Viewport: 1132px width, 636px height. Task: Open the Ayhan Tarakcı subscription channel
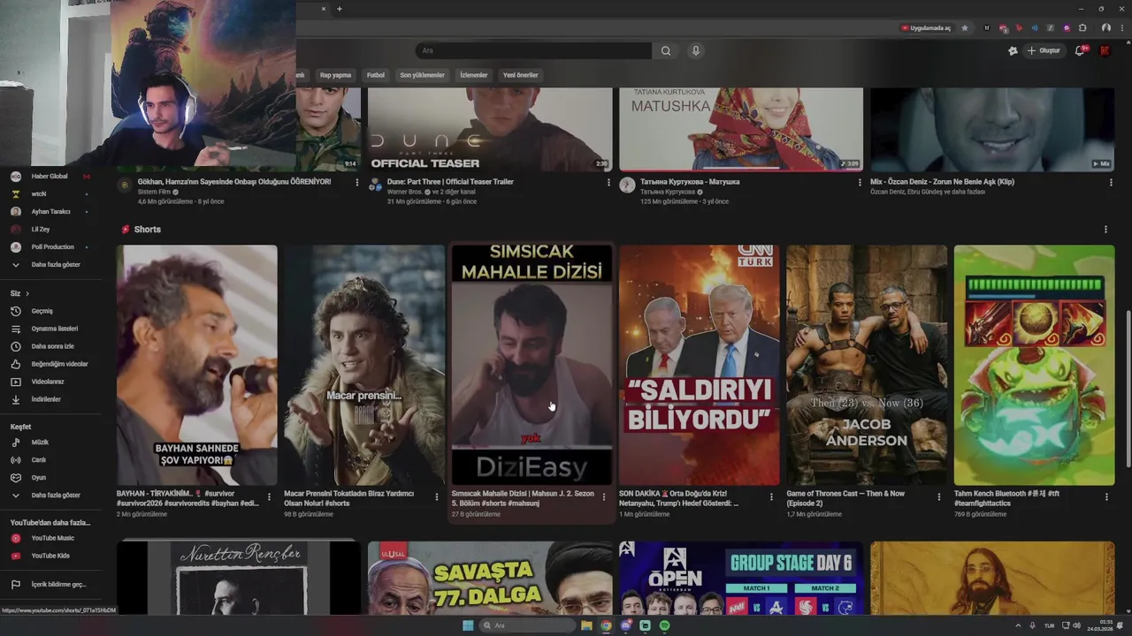[50, 211]
